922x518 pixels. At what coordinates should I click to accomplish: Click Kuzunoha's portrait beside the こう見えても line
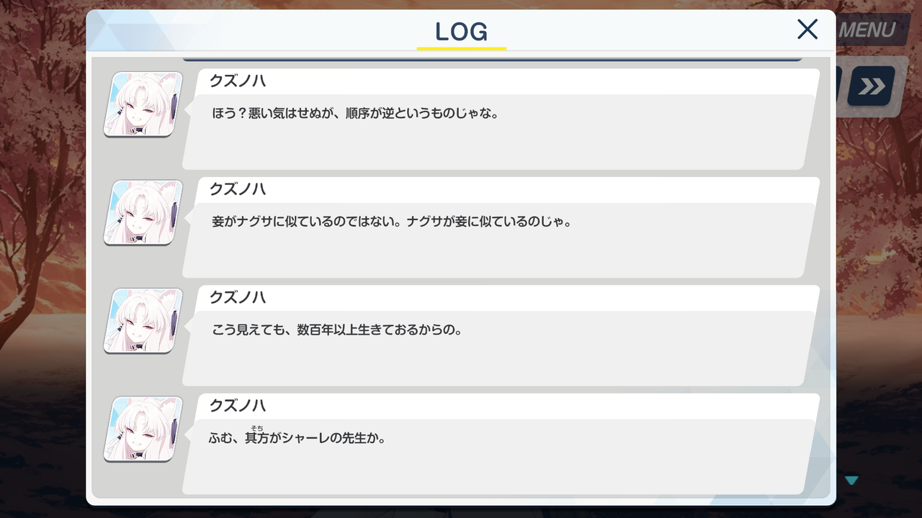pos(143,321)
